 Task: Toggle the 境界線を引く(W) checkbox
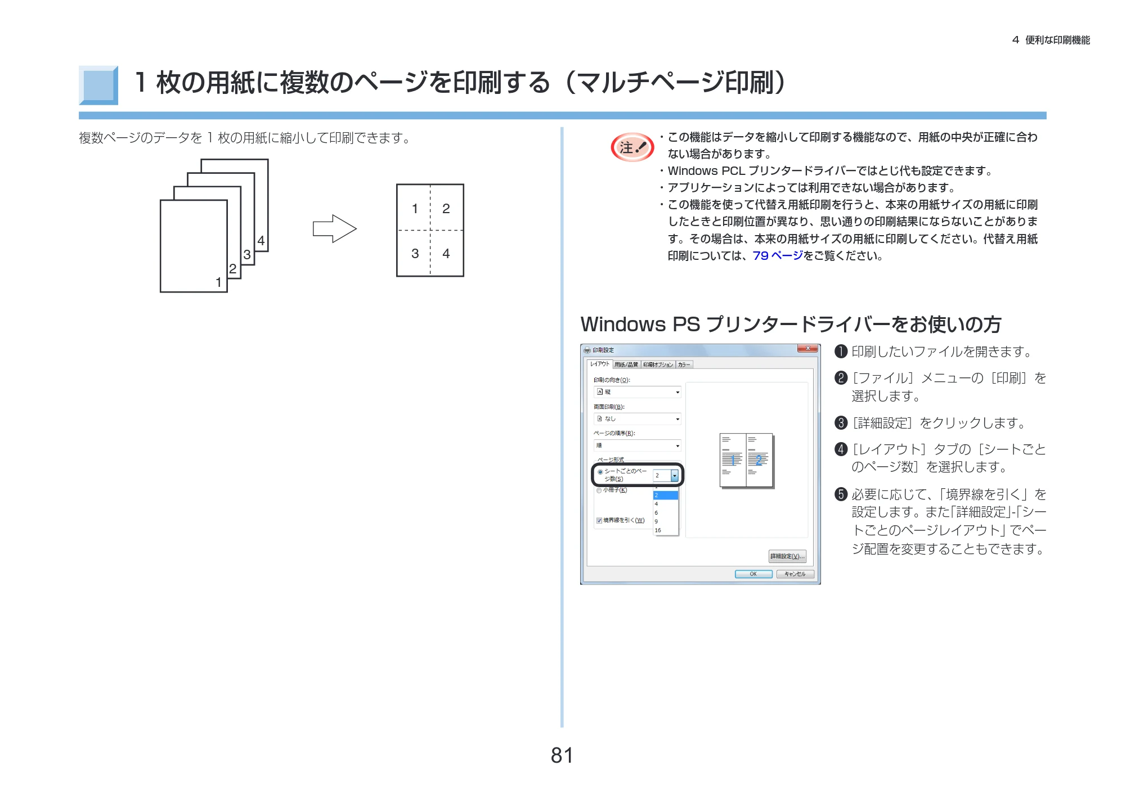pos(599,520)
